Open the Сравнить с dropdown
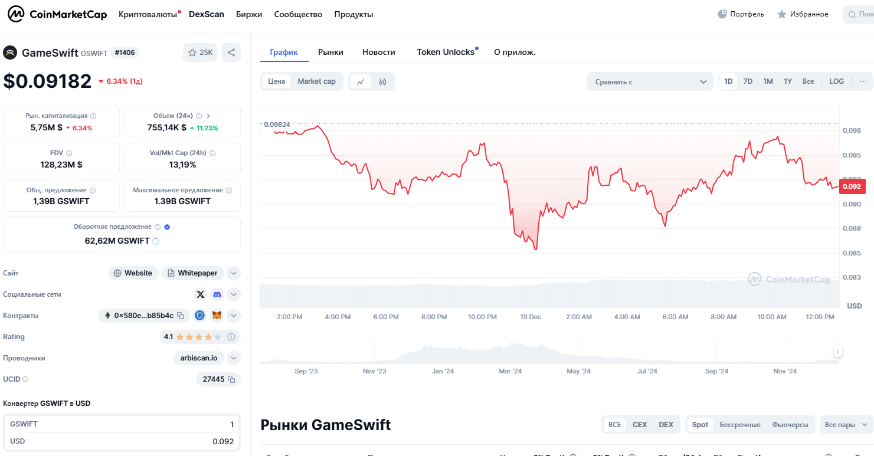The image size is (874, 456). 650,82
